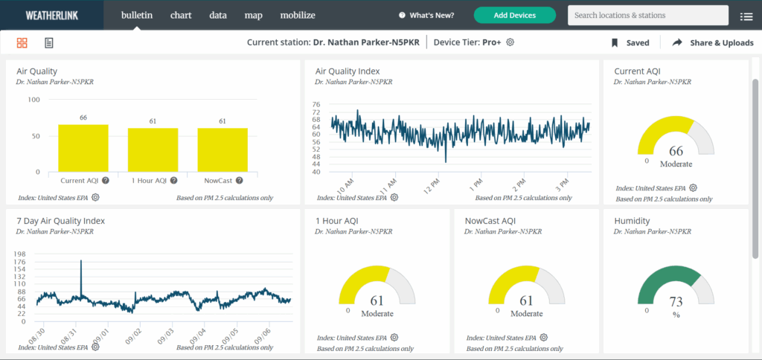
Task: Open Device Tier settings gear
Action: (510, 42)
